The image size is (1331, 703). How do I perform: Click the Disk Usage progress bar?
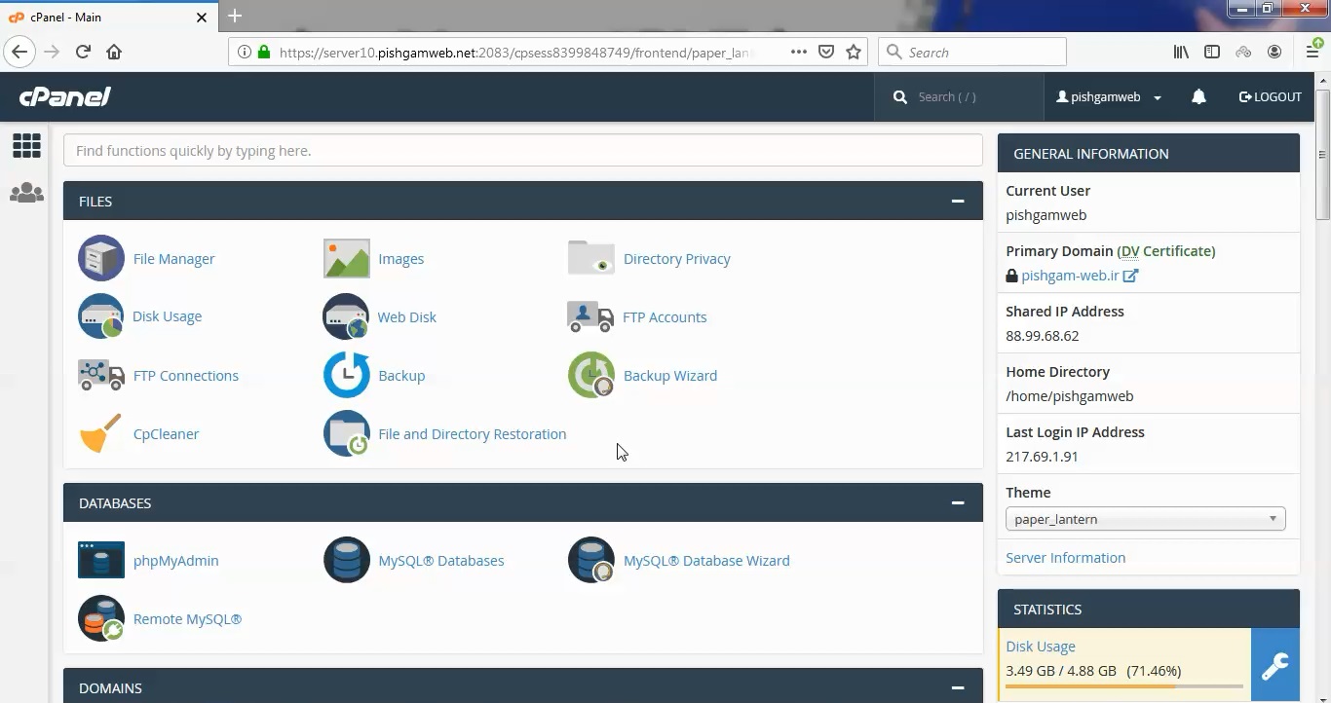click(x=1125, y=685)
